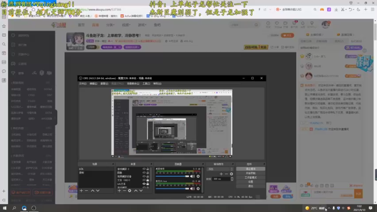Screen dimensions: 377x212
Task: Click orange follow button beside streamer title
Action: tap(287, 35)
